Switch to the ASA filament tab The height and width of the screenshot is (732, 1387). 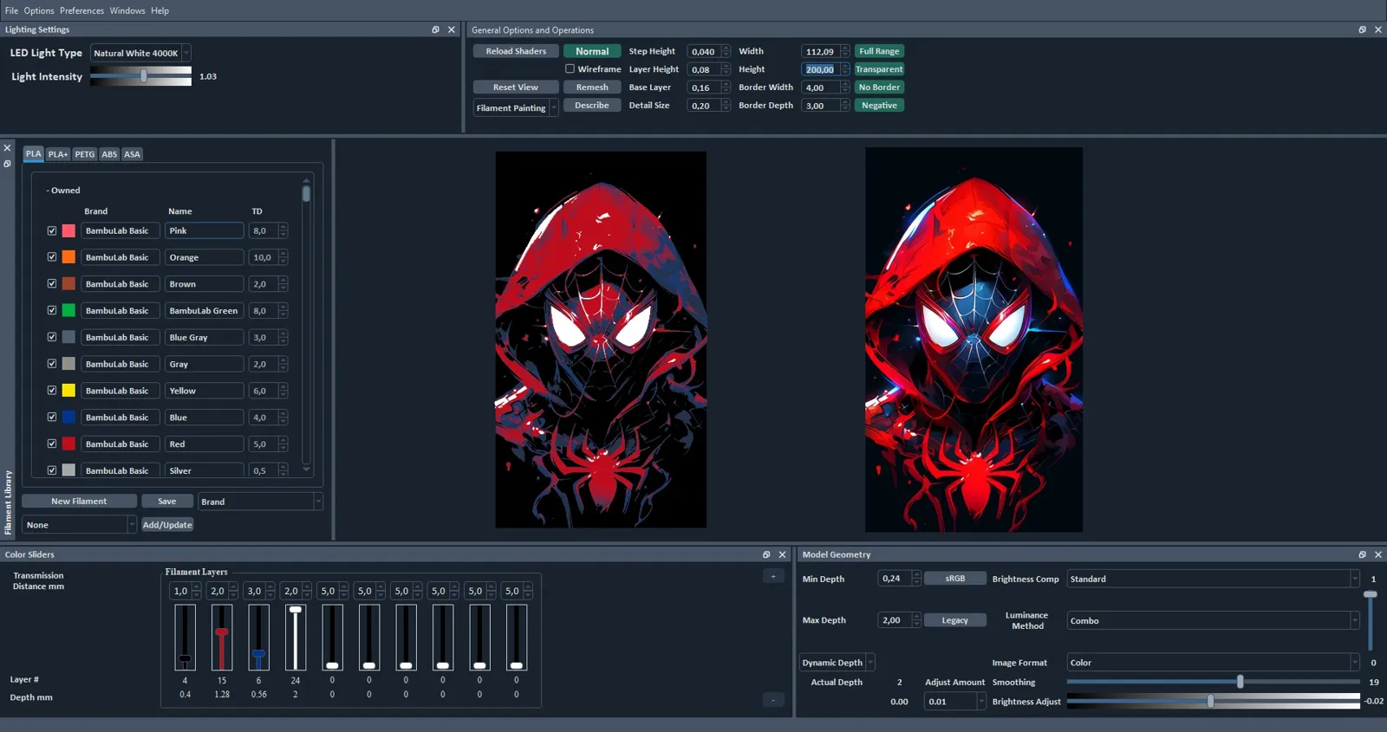[132, 154]
